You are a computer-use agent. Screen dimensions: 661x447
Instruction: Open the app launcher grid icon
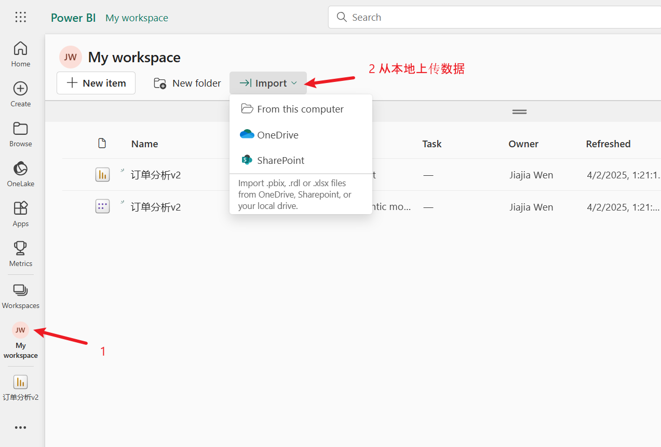click(20, 17)
